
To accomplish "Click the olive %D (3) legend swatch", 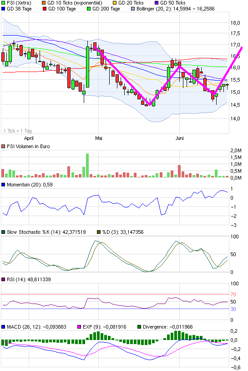I will pos(99,232).
